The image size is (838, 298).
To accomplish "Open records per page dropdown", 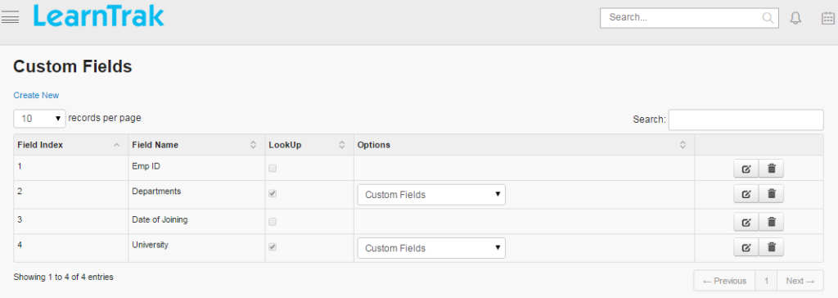I will pos(39,119).
